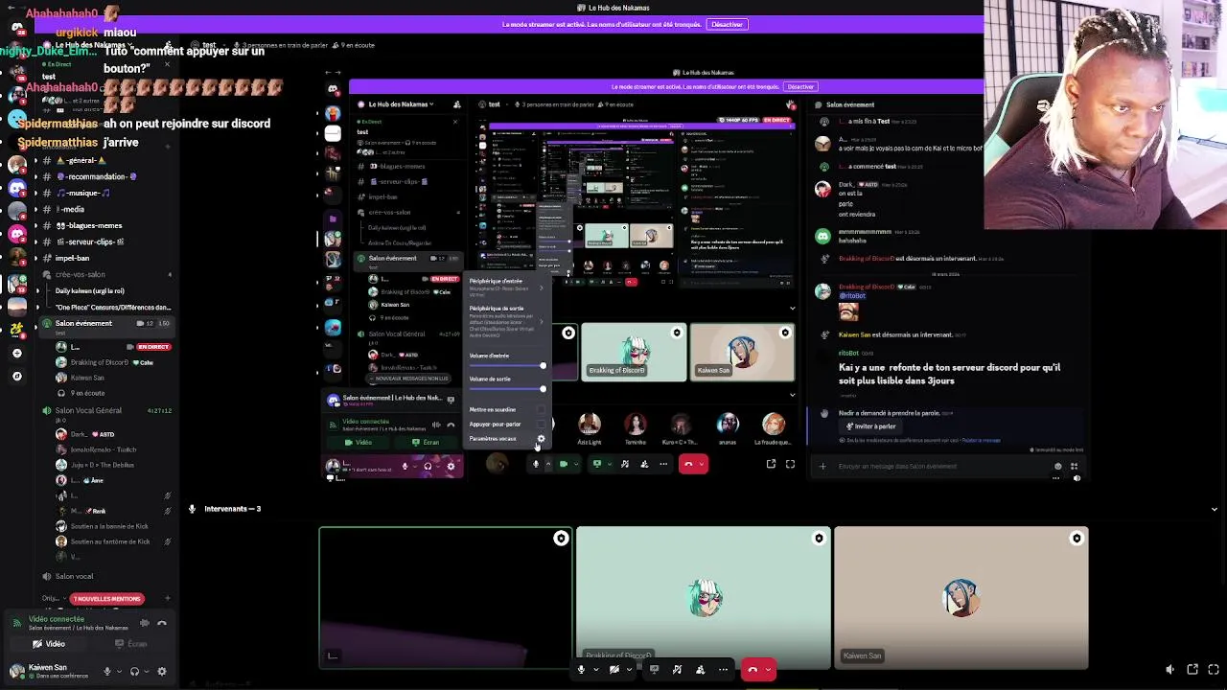1227x690 pixels.
Task: Click Inviter à parler button in preview chat
Action: (x=871, y=426)
